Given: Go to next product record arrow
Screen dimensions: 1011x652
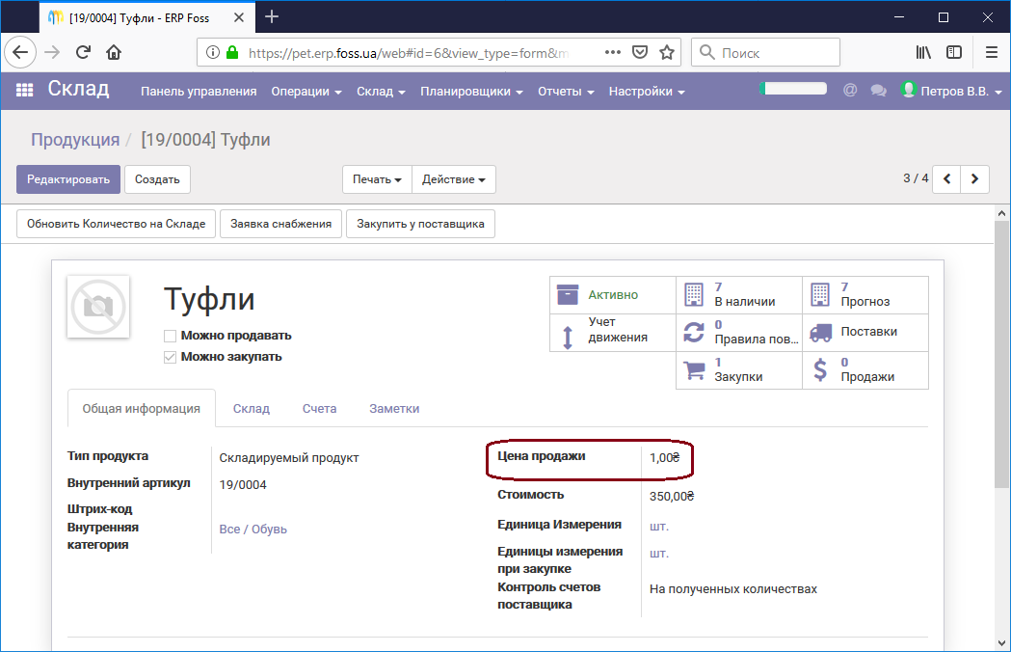Looking at the screenshot, I should 975,178.
